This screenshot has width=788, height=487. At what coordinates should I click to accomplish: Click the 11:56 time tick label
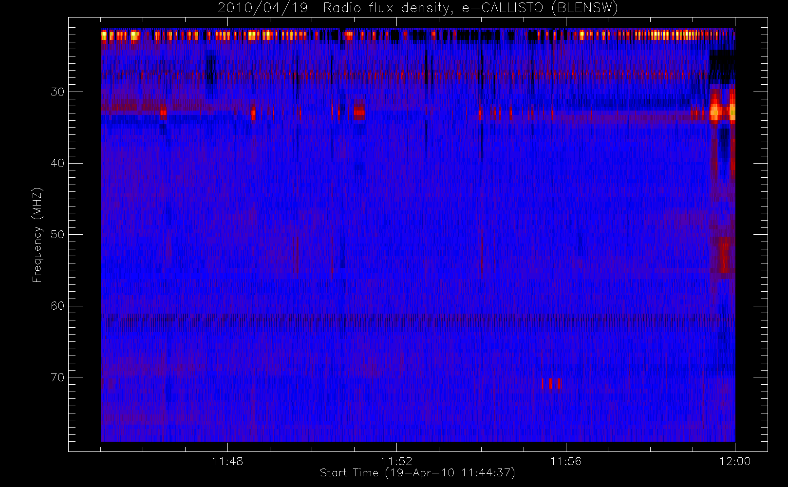click(566, 461)
